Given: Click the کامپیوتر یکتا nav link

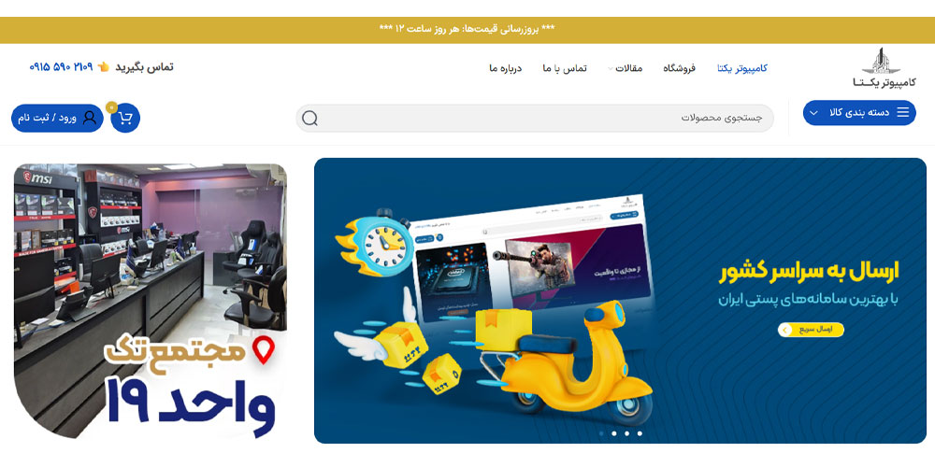Looking at the screenshot, I should pyautogui.click(x=741, y=68).
